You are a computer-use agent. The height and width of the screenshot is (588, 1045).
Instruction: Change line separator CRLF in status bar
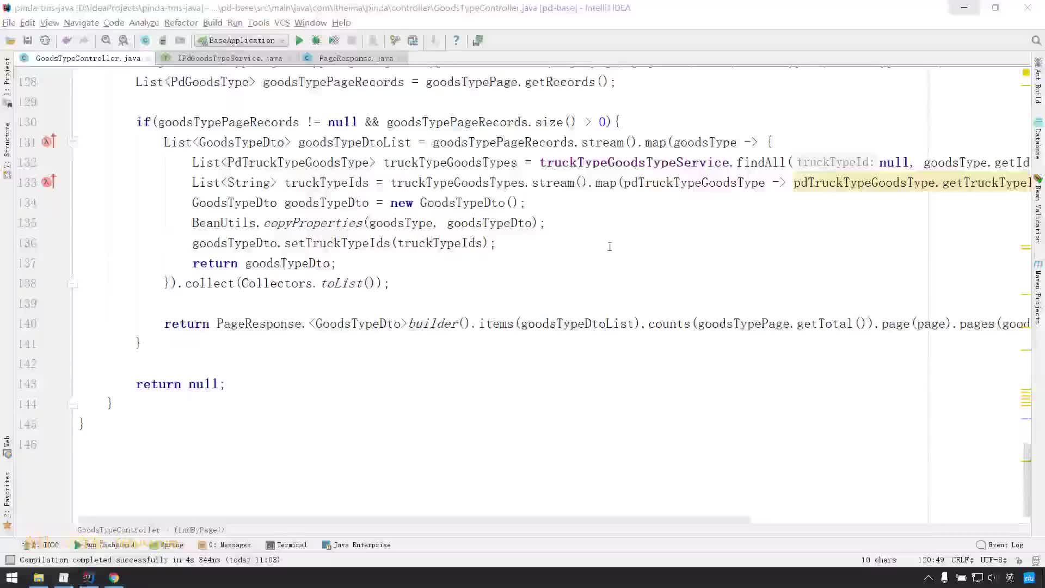pos(962,560)
